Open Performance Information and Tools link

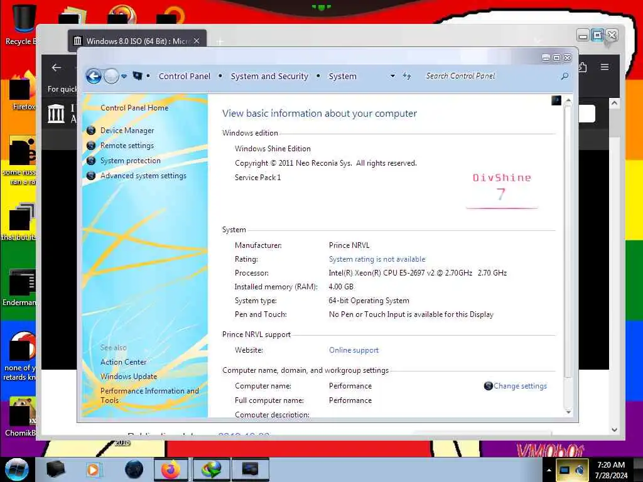coord(149,395)
